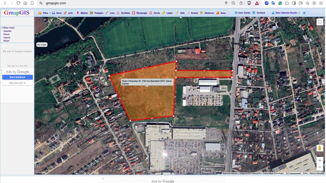
Task: Click Send feedback button
Action: point(17,77)
